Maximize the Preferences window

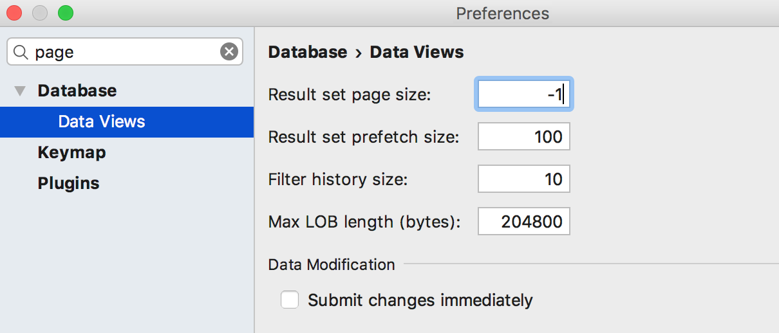(66, 12)
